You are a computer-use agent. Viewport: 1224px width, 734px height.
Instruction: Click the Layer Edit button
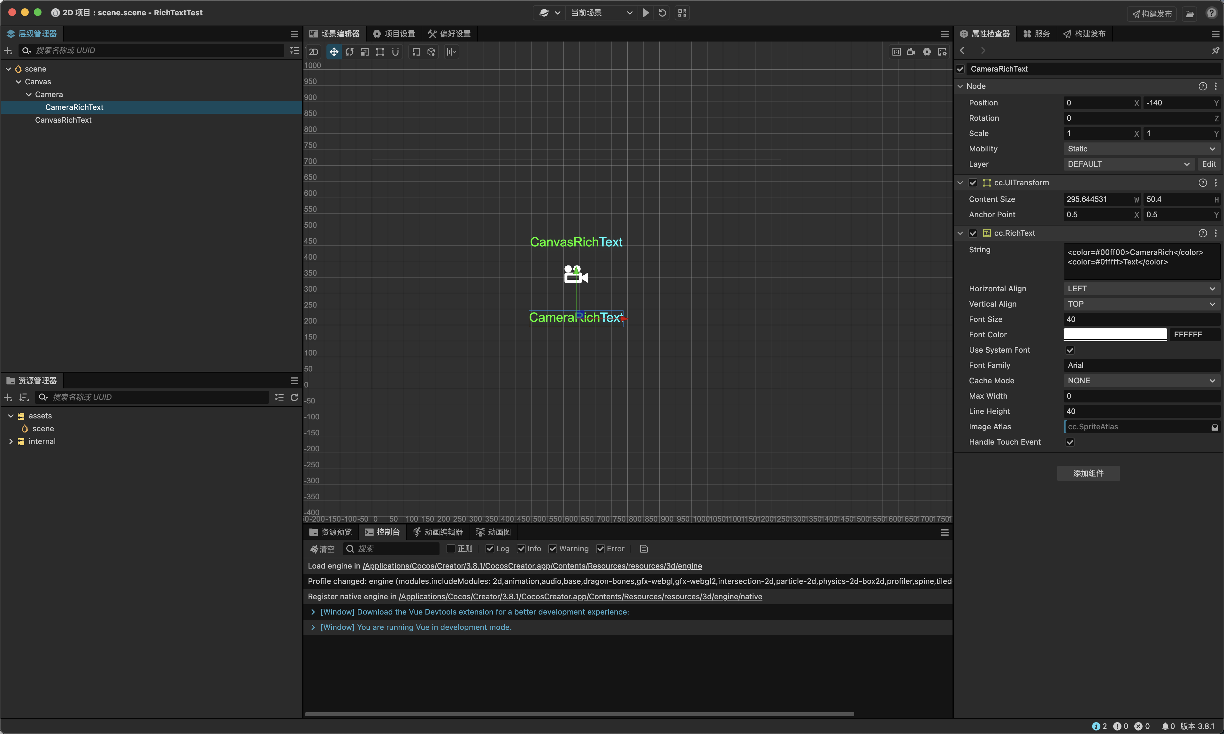coord(1209,164)
